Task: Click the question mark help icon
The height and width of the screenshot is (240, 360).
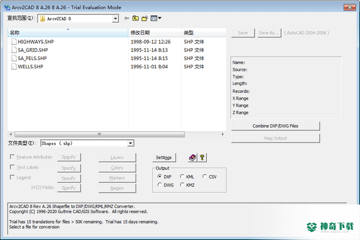Action: pos(202,158)
